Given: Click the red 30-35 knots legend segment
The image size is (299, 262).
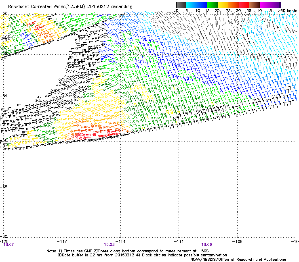Looking at the screenshot, I should (x=244, y=5).
